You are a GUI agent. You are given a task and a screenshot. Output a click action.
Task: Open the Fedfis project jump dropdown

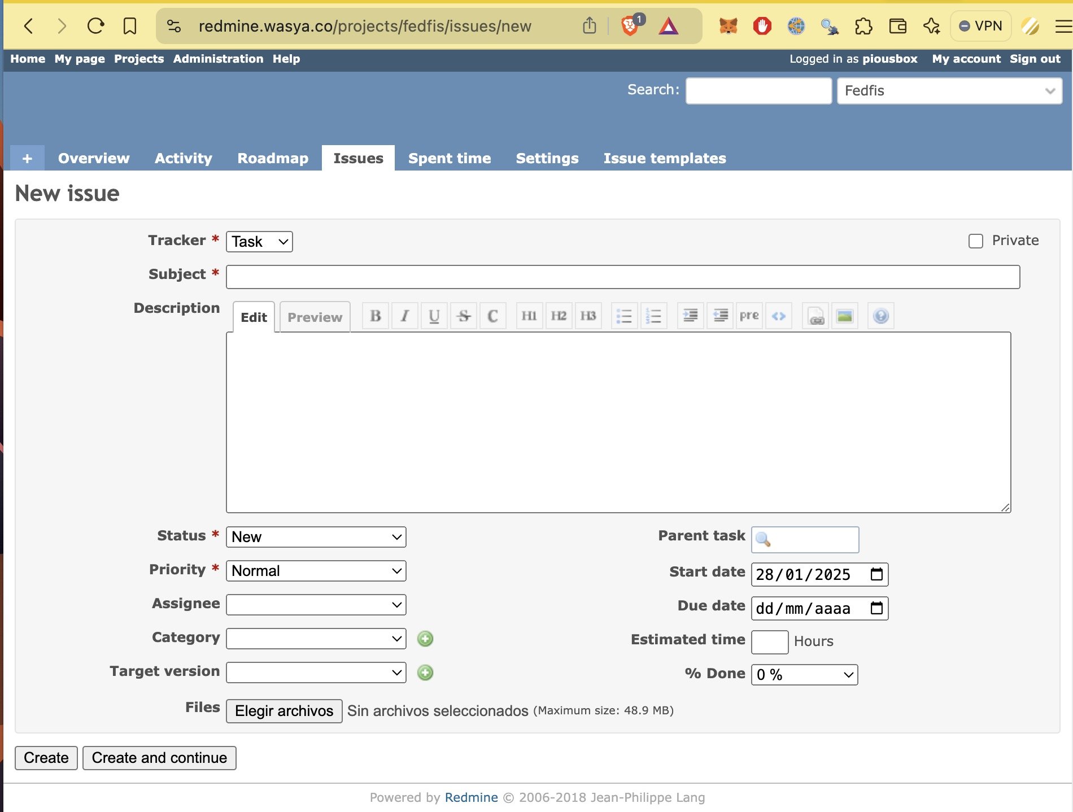pyautogui.click(x=949, y=91)
